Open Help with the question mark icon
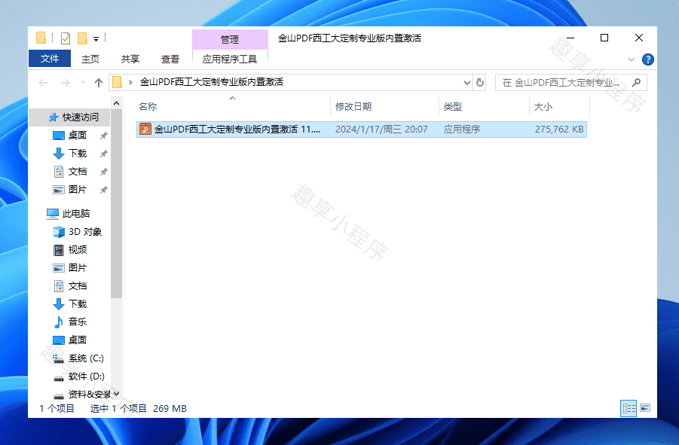This screenshot has height=445, width=679. pos(648,59)
